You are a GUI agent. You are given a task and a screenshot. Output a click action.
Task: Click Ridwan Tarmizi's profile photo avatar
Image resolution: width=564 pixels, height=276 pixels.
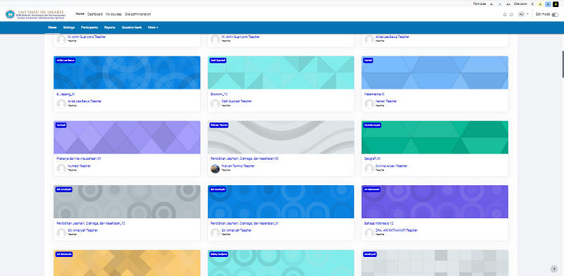tap(215, 168)
